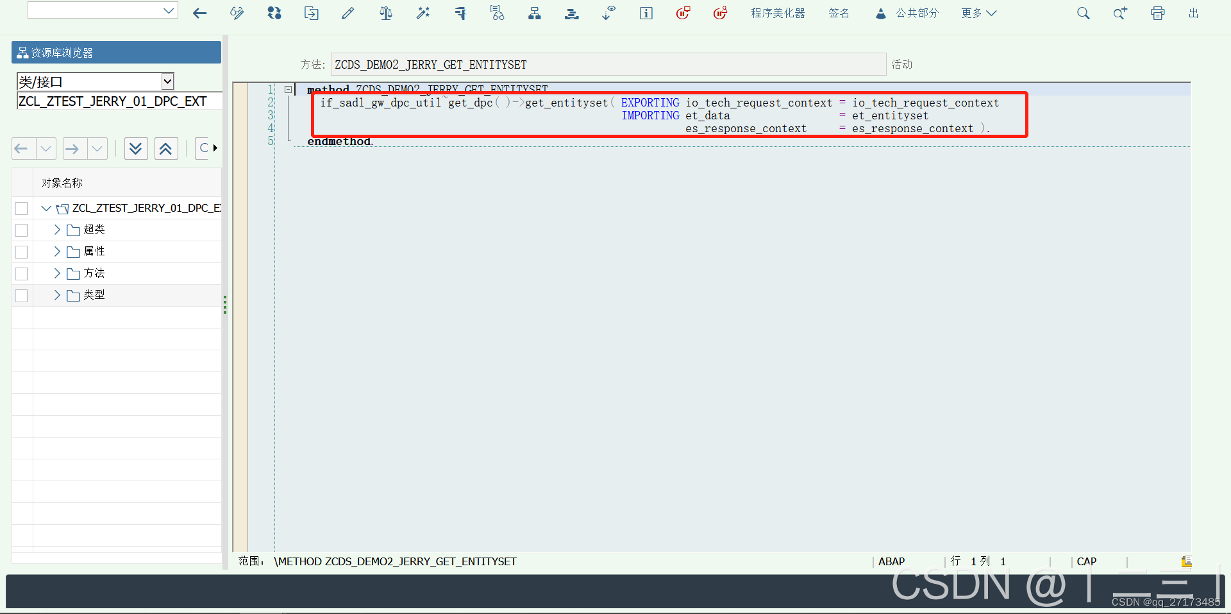Click the Back arrow toolbar icon
Viewport: 1231px width, 614px height.
pyautogui.click(x=199, y=13)
